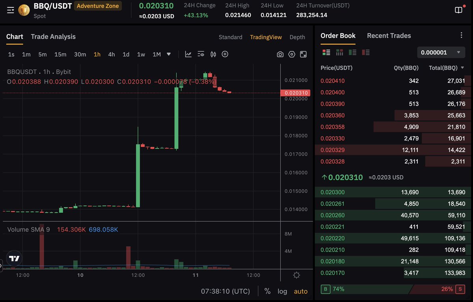
Task: Change the candlestick chart type icon
Action: 213,54
